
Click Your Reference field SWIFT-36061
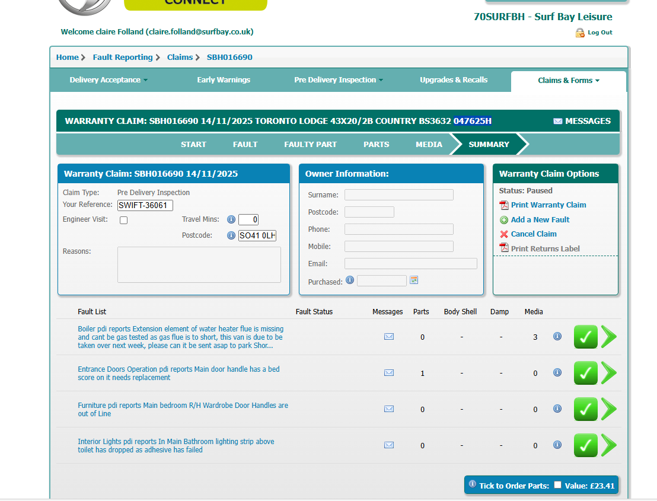coord(145,205)
